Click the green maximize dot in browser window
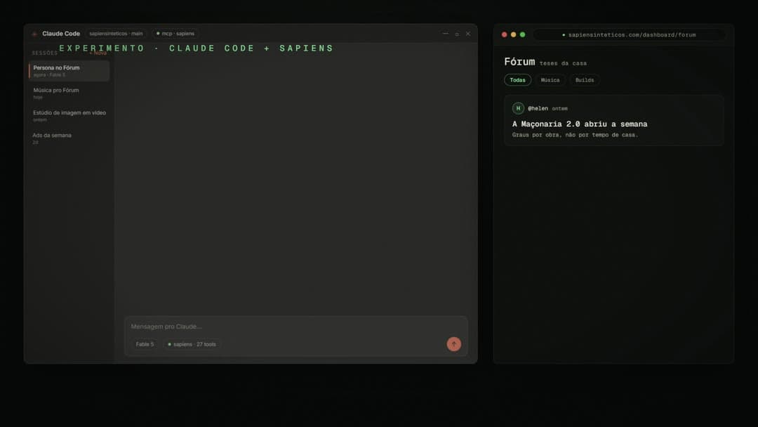This screenshot has height=427, width=758. [522, 34]
